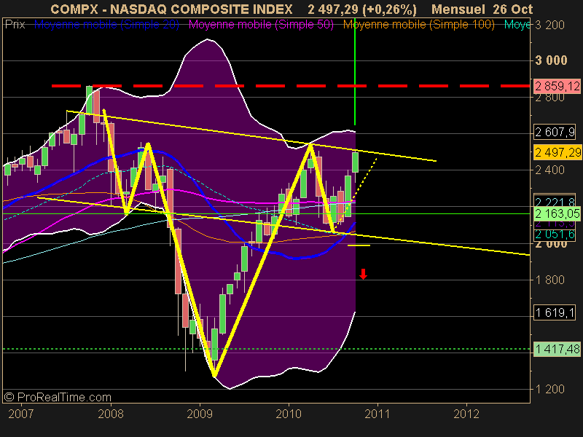Screen dimensions: 583x437
Task: Click the '2 400' price axis tick
Action: (549, 170)
